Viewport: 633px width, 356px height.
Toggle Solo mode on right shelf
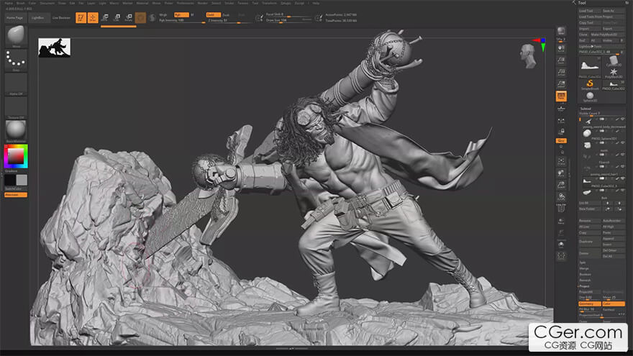pos(561,244)
